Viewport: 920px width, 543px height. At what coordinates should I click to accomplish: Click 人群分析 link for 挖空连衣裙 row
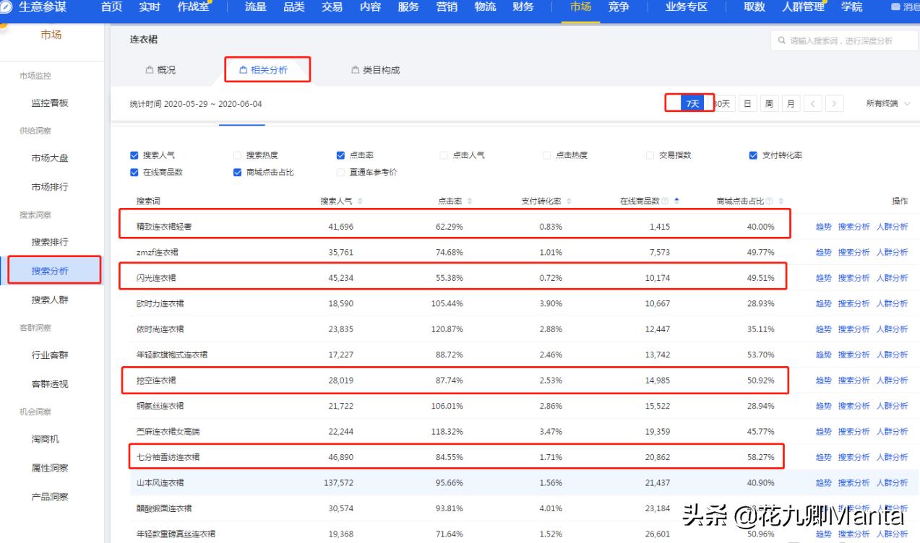tap(892, 381)
